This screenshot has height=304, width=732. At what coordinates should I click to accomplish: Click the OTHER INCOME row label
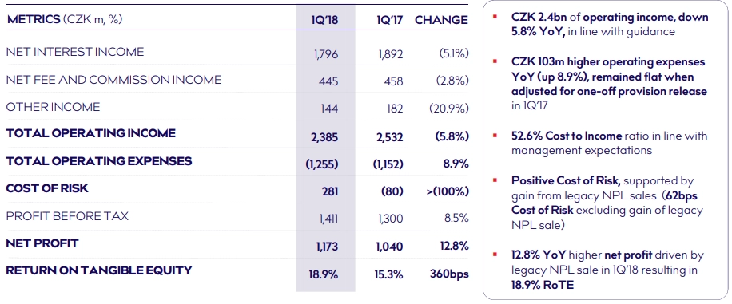53,107
